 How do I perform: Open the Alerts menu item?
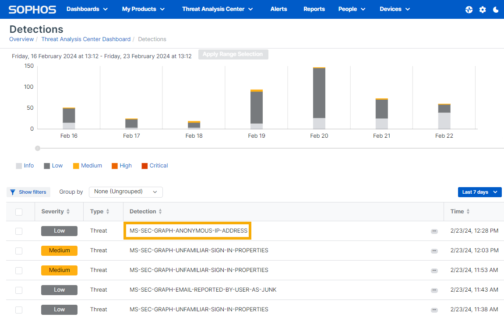[x=278, y=9]
